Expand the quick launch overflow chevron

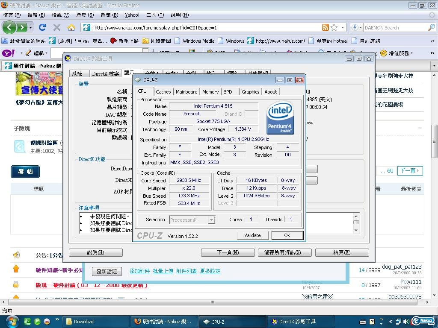(x=57, y=319)
